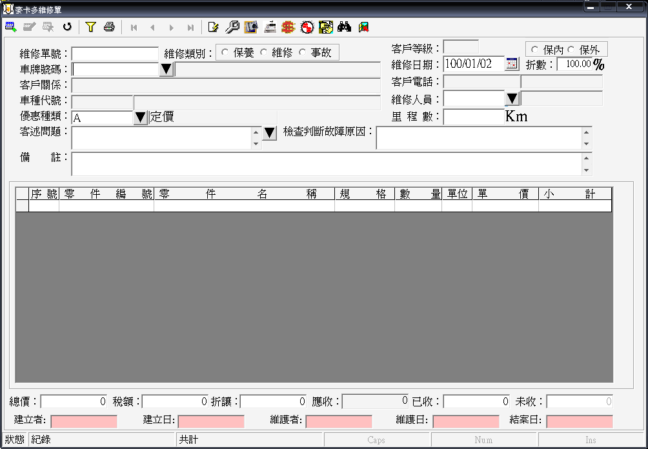Click the printer icon in toolbar
648x449 pixels.
point(109,27)
